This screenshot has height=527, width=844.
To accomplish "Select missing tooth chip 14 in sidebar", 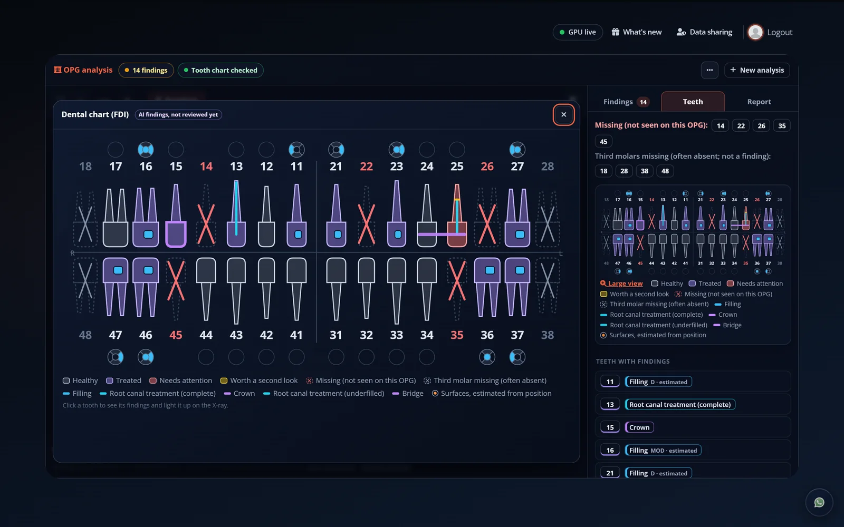I will (x=721, y=125).
